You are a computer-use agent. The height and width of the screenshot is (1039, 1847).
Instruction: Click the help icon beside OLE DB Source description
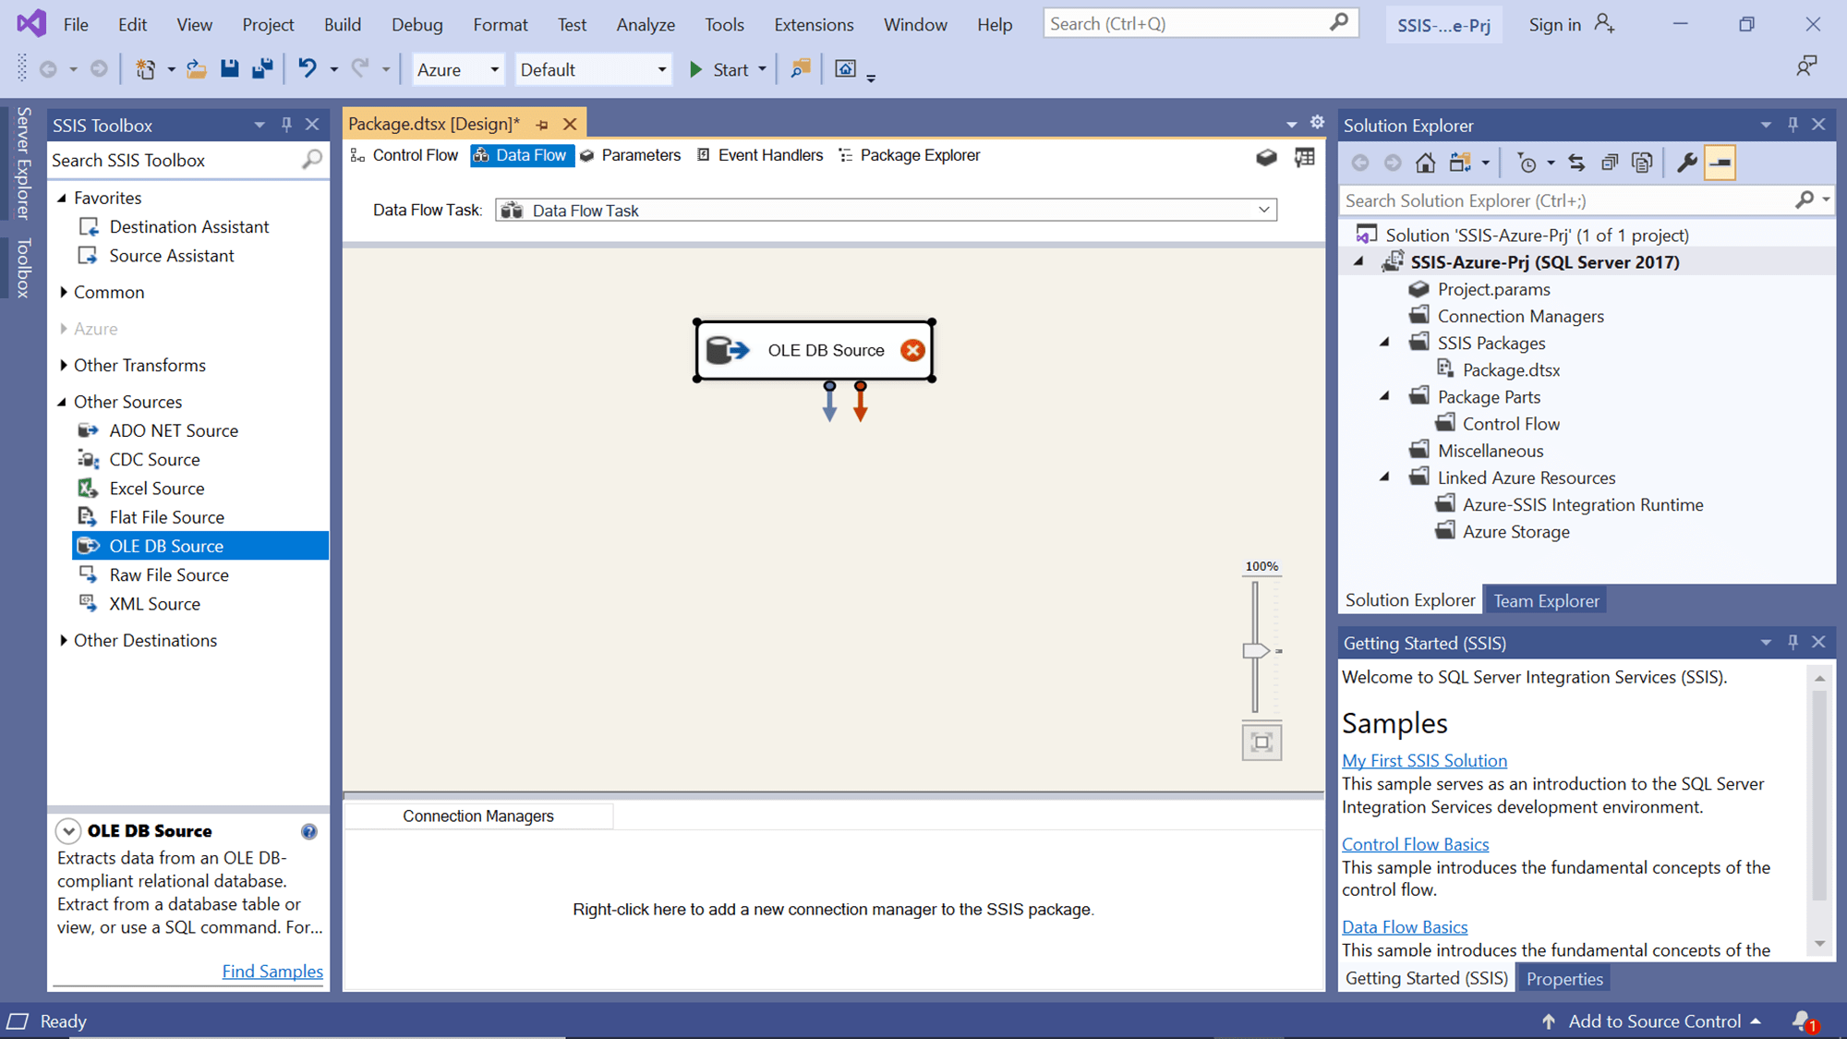pyautogui.click(x=309, y=831)
